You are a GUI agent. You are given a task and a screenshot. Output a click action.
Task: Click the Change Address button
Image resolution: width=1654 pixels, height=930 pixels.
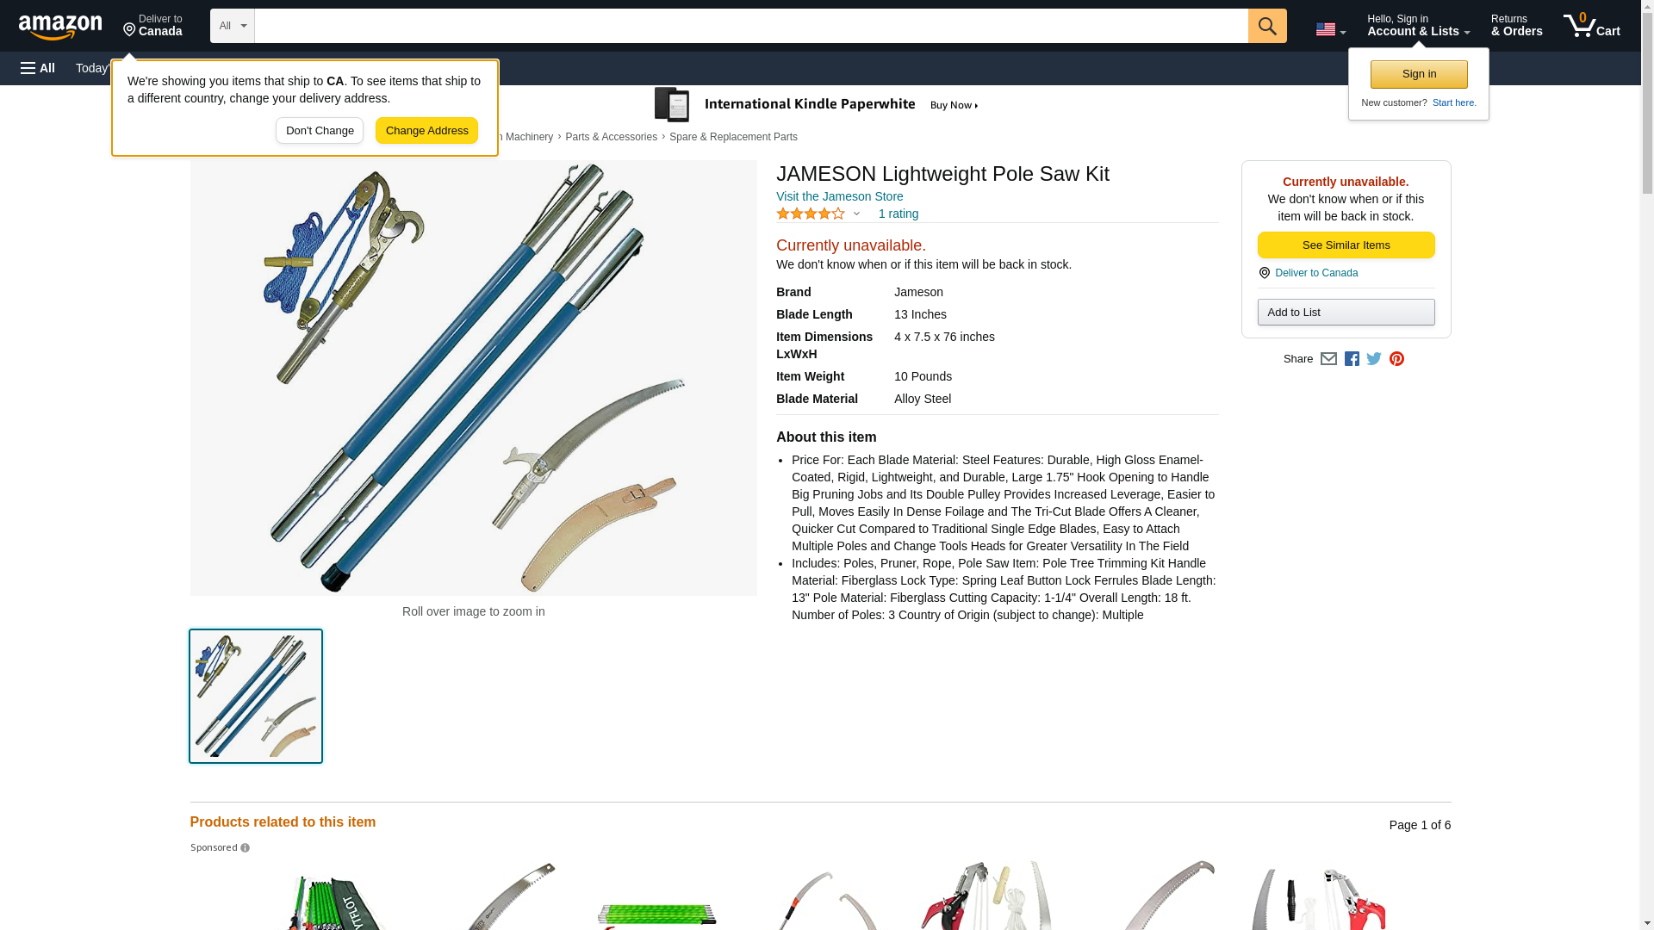pos(426,131)
